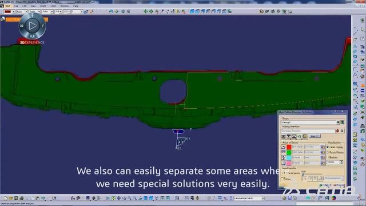Click the red lock icon beside pulling direction
The height and width of the screenshot is (206, 366).
(337, 131)
